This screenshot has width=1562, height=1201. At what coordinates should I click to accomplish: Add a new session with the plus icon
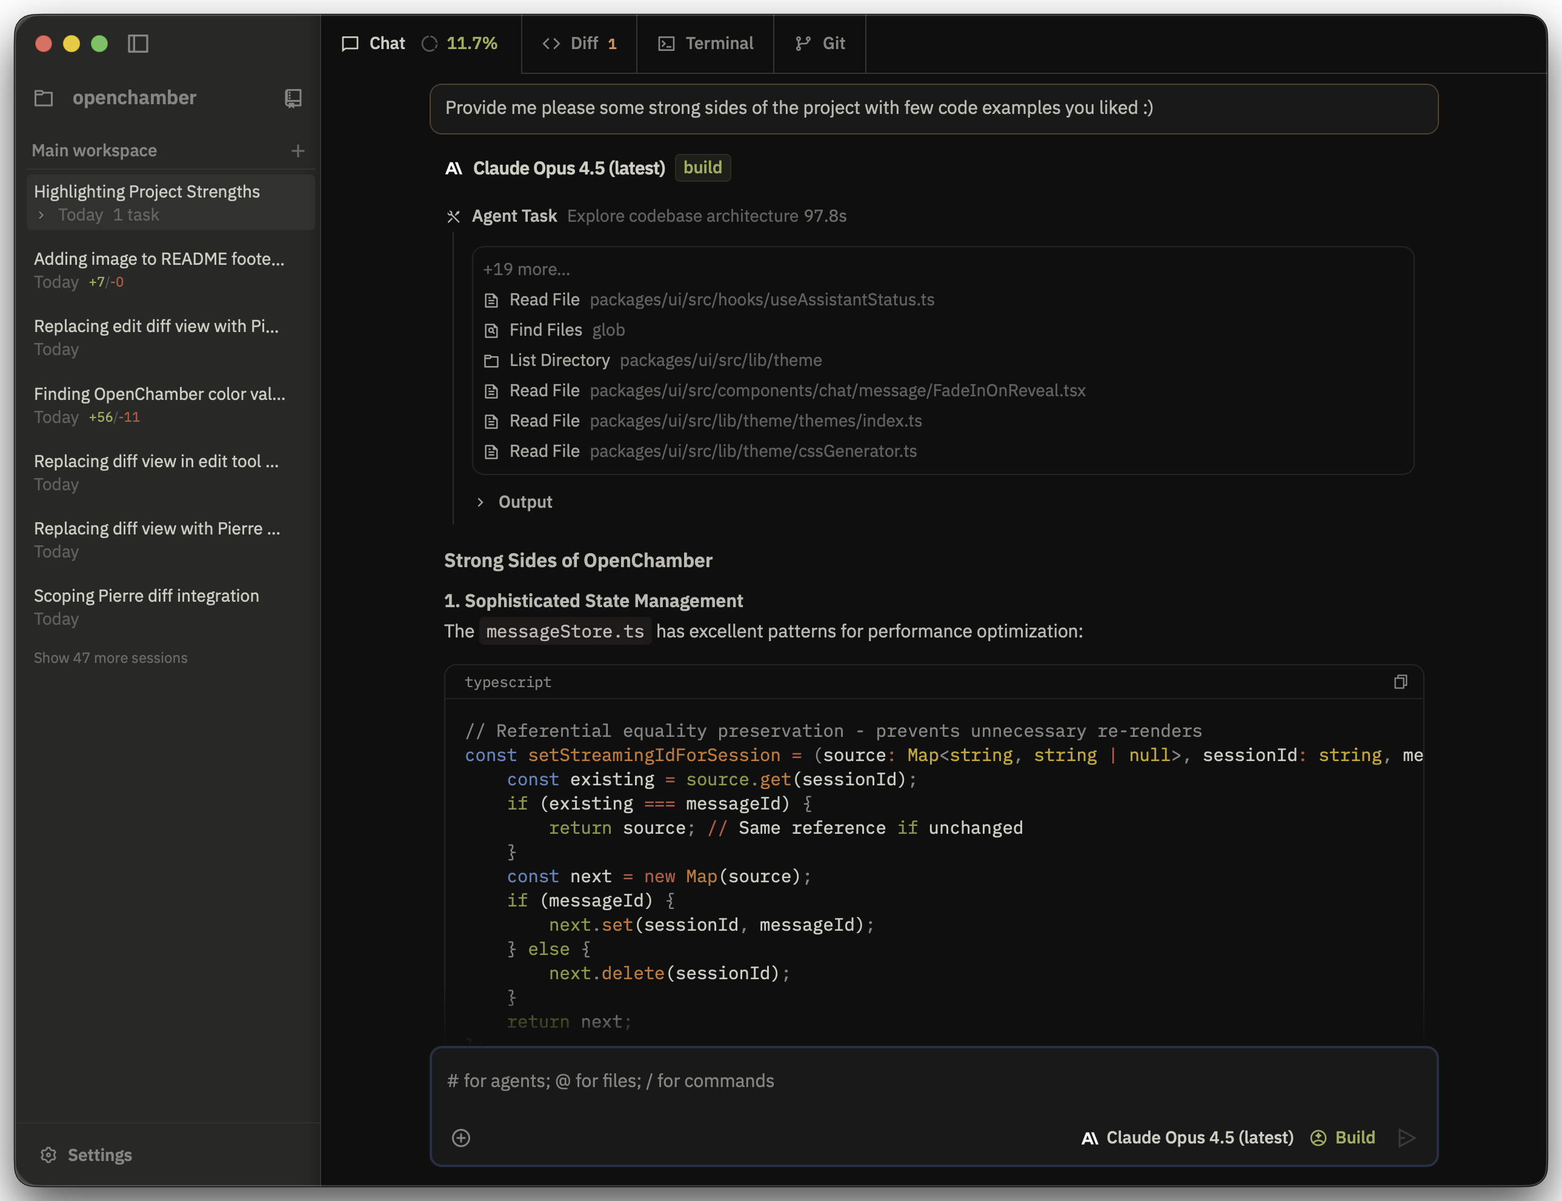tap(298, 151)
